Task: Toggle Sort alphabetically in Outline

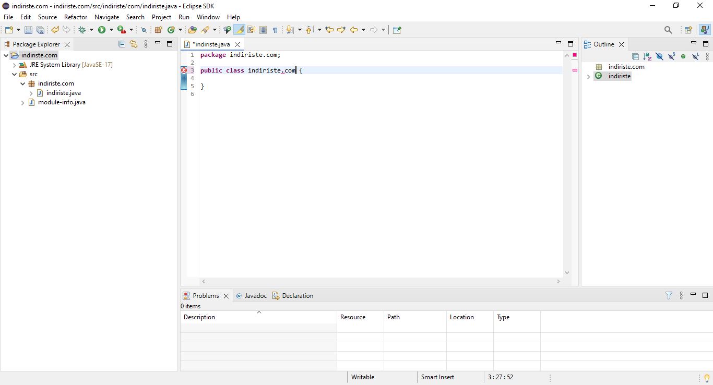Action: (x=647, y=56)
